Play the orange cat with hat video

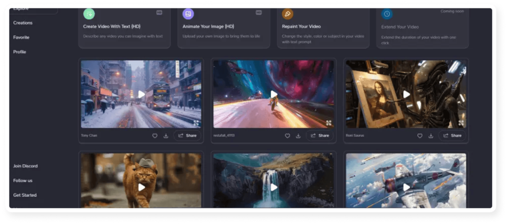tap(142, 187)
